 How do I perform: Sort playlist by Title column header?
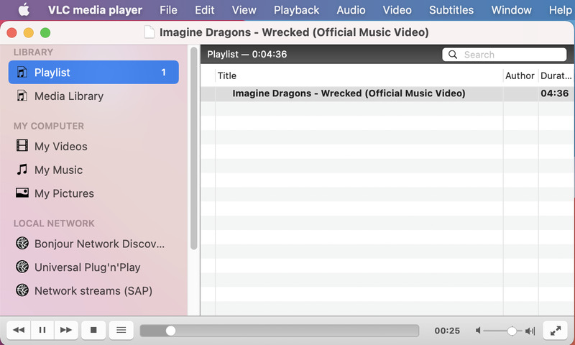(x=359, y=75)
